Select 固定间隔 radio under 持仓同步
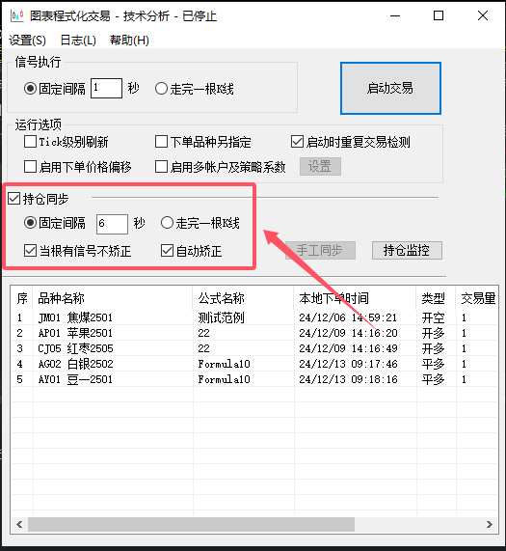The width and height of the screenshot is (506, 551). (x=30, y=223)
